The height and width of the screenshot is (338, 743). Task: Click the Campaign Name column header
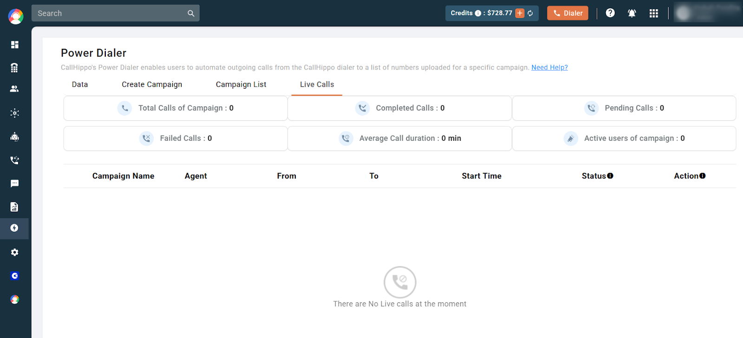123,176
